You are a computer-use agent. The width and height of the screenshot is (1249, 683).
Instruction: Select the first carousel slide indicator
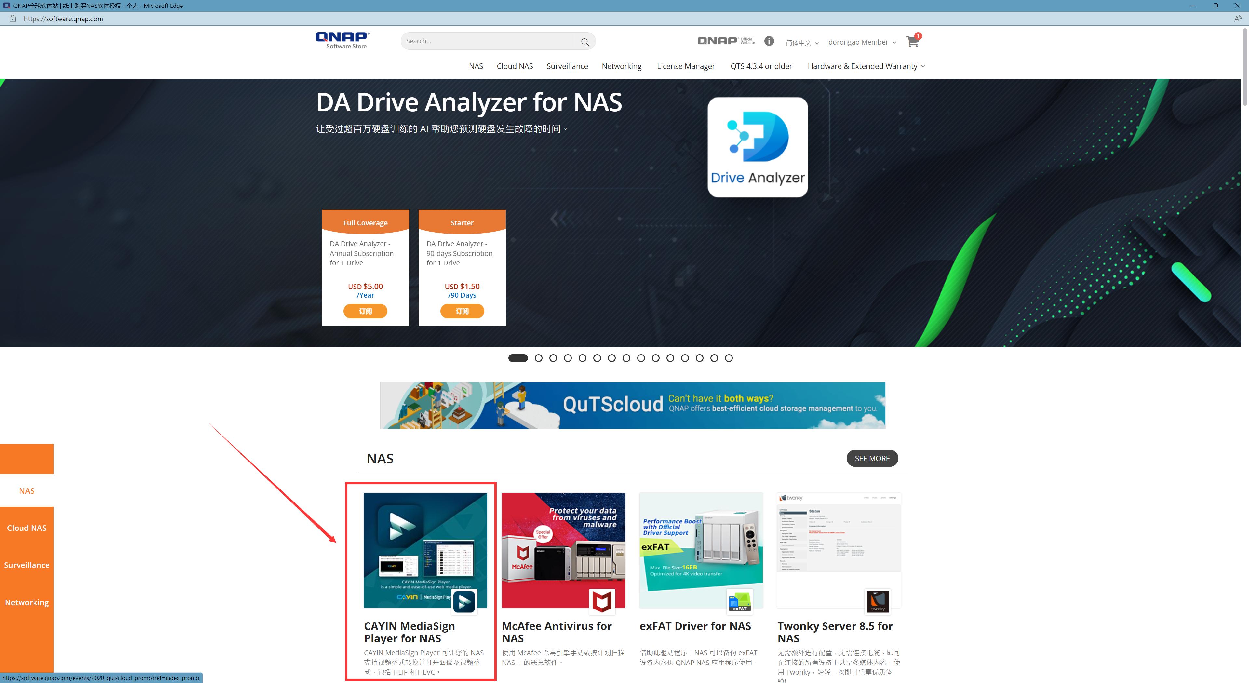point(518,358)
